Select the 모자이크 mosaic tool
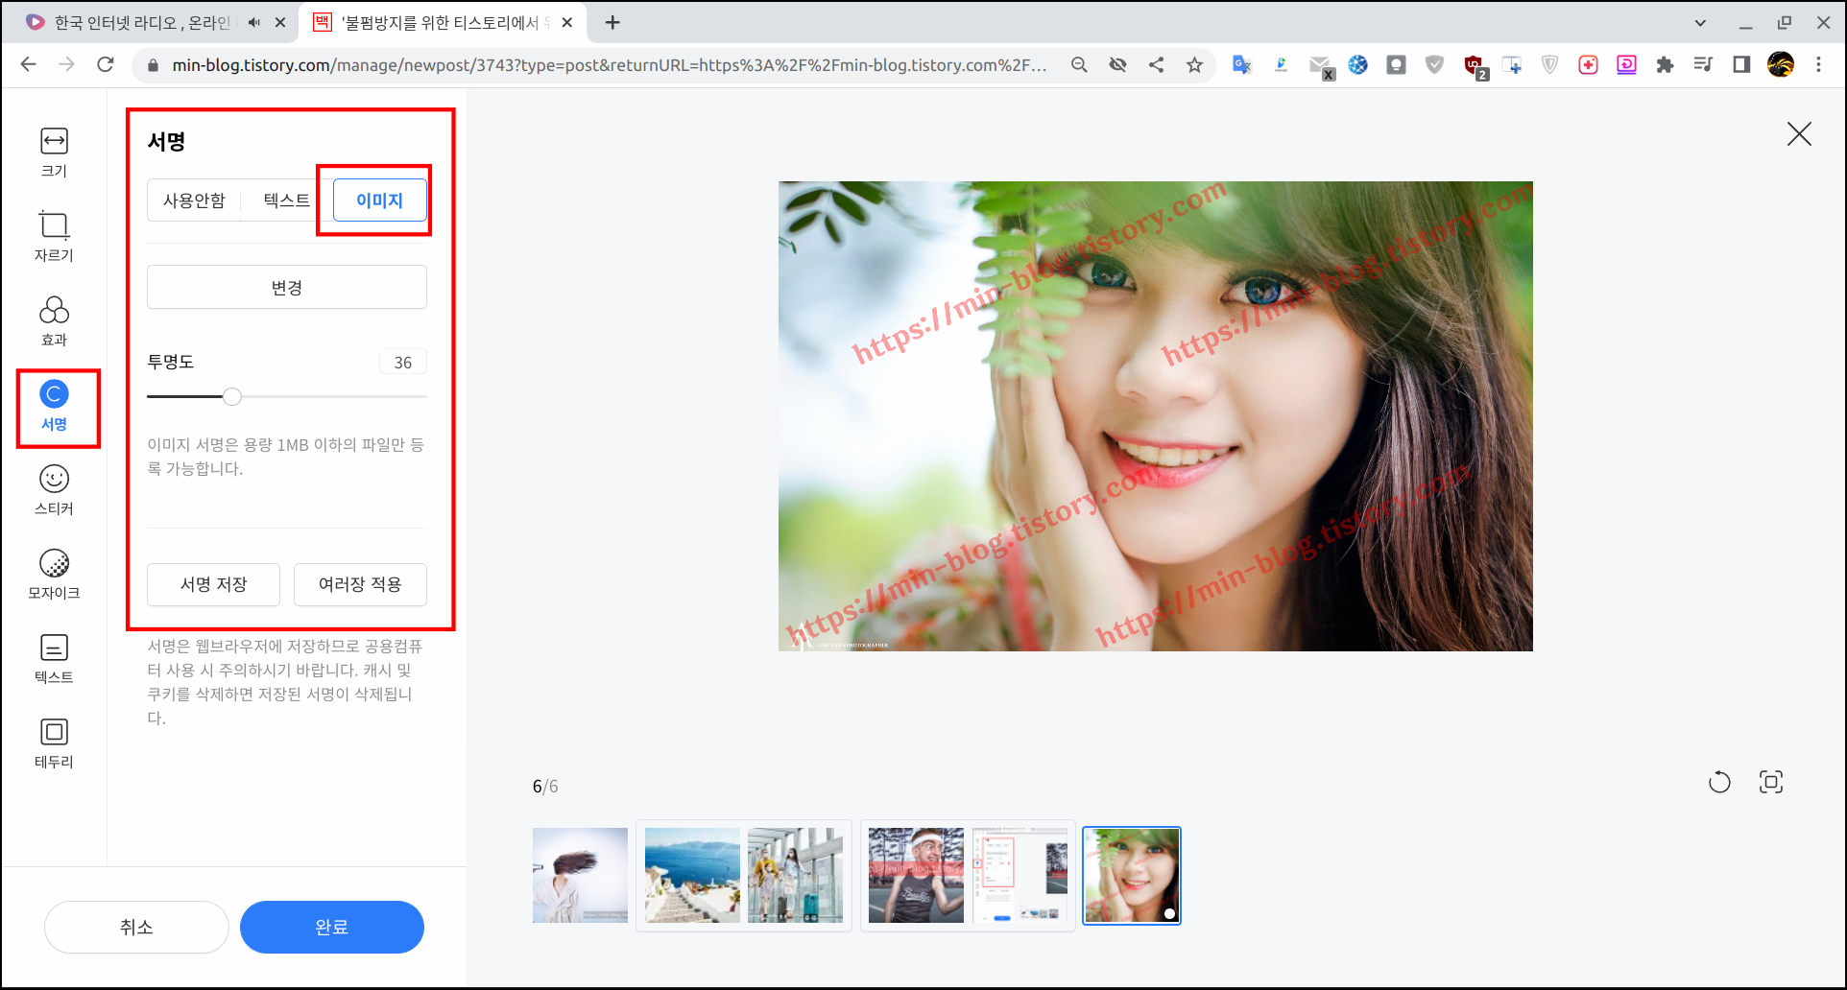 (54, 575)
